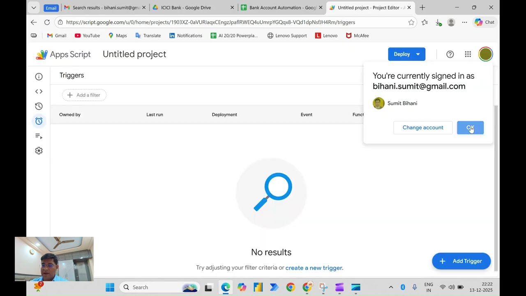Viewport: 526px width, 296px height.
Task: Click the Owned by column header
Action: tap(70, 115)
